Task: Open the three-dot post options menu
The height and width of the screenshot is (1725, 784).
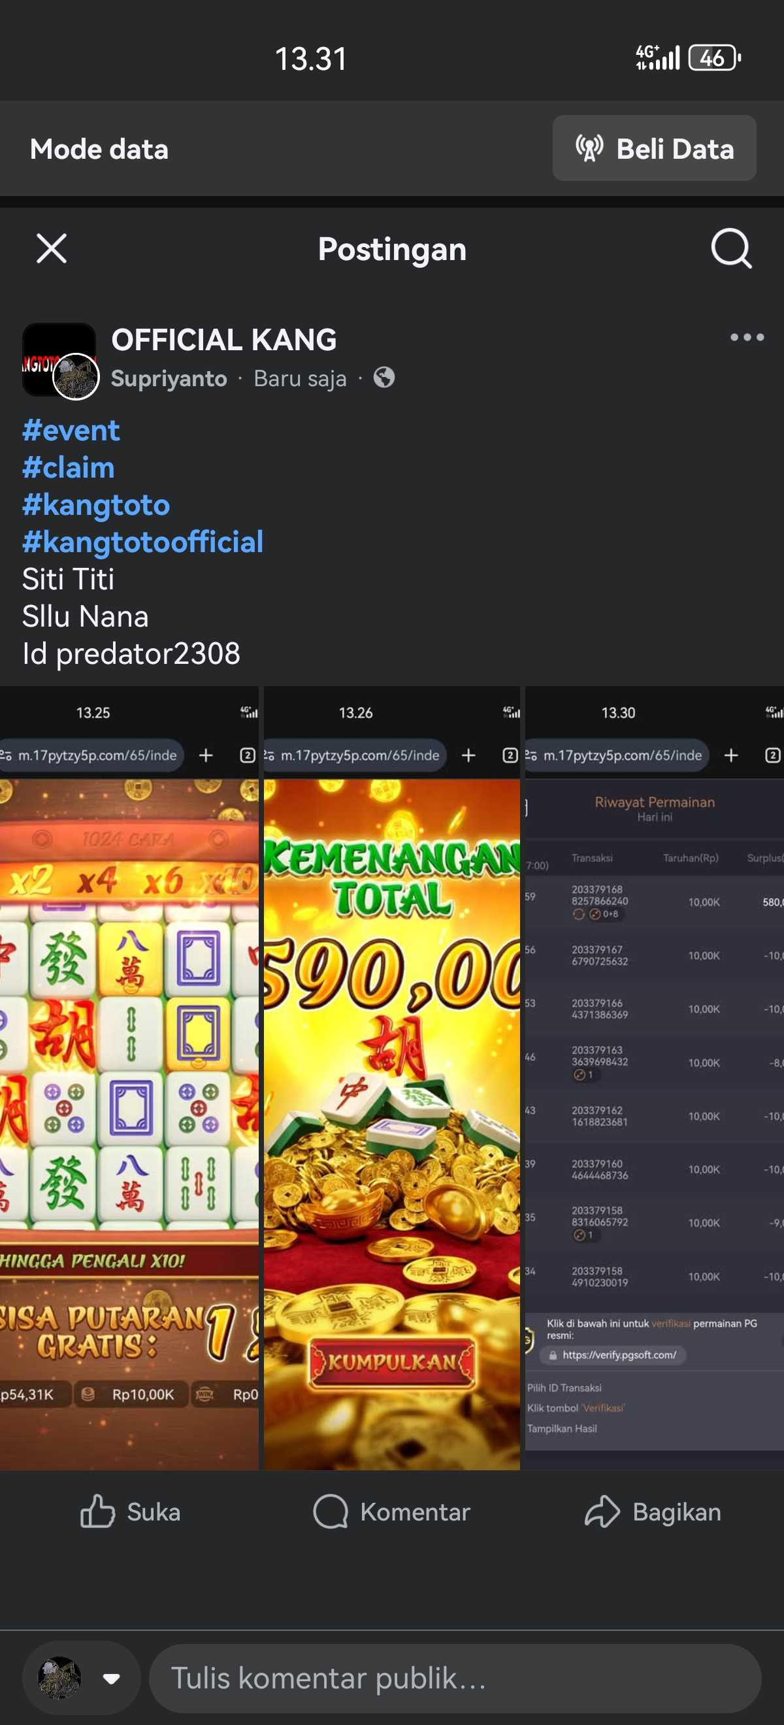Action: (x=747, y=337)
